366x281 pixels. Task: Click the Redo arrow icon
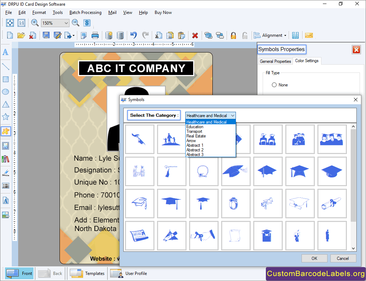pos(145,35)
